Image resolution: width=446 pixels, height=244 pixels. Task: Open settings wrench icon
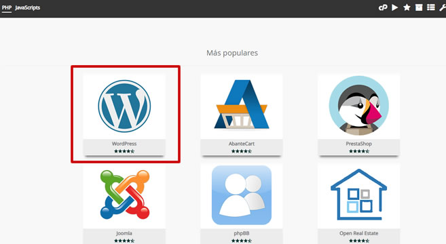click(x=443, y=7)
